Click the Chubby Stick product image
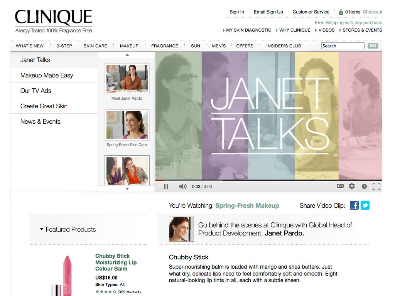Screen dimensions: 395x296 [x=62, y=275]
